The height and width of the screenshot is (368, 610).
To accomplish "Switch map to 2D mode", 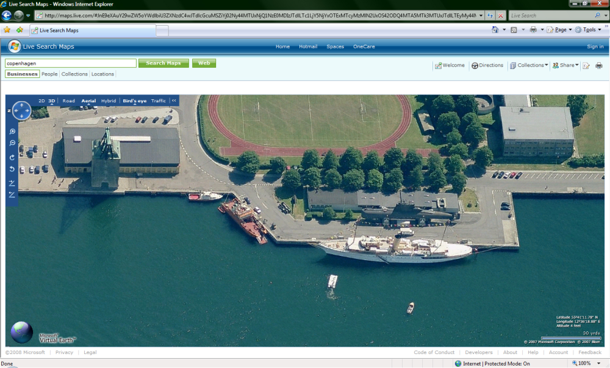I will tap(41, 101).
